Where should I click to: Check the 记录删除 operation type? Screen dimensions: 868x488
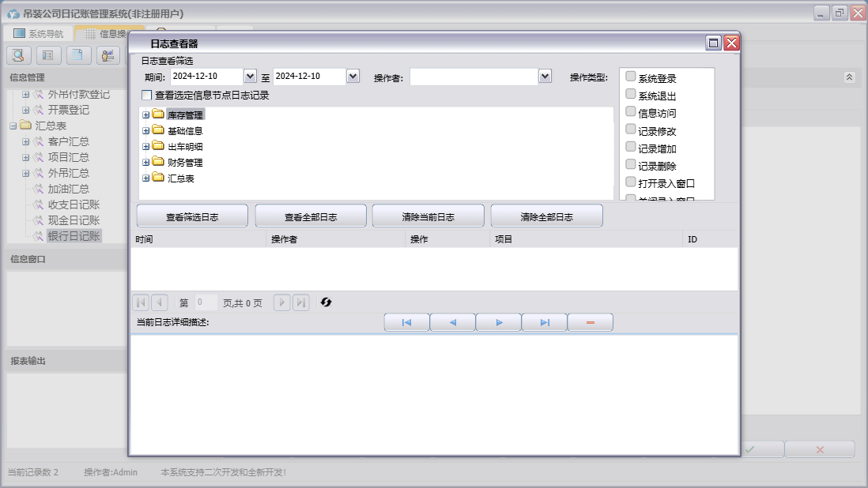point(630,164)
